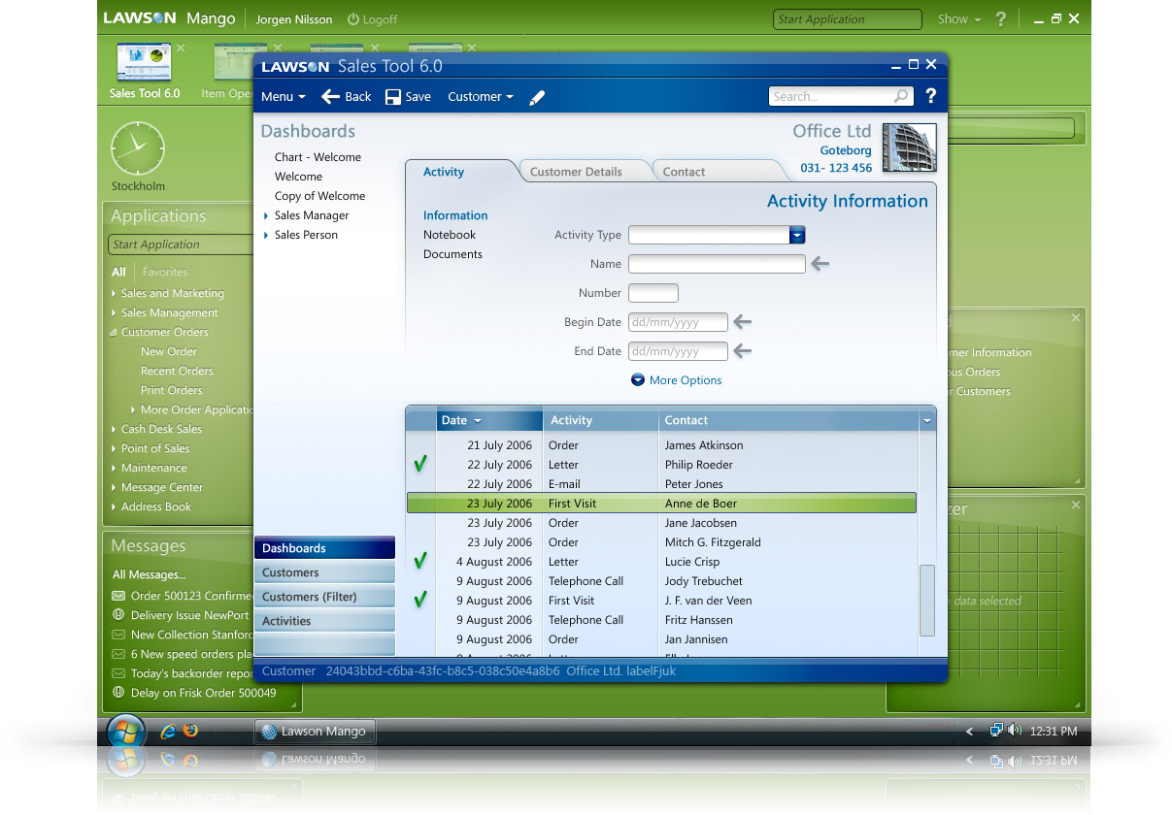Toggle checkmark on 22 July Letter row
Image resolution: width=1172 pixels, height=815 pixels.
[x=420, y=465]
